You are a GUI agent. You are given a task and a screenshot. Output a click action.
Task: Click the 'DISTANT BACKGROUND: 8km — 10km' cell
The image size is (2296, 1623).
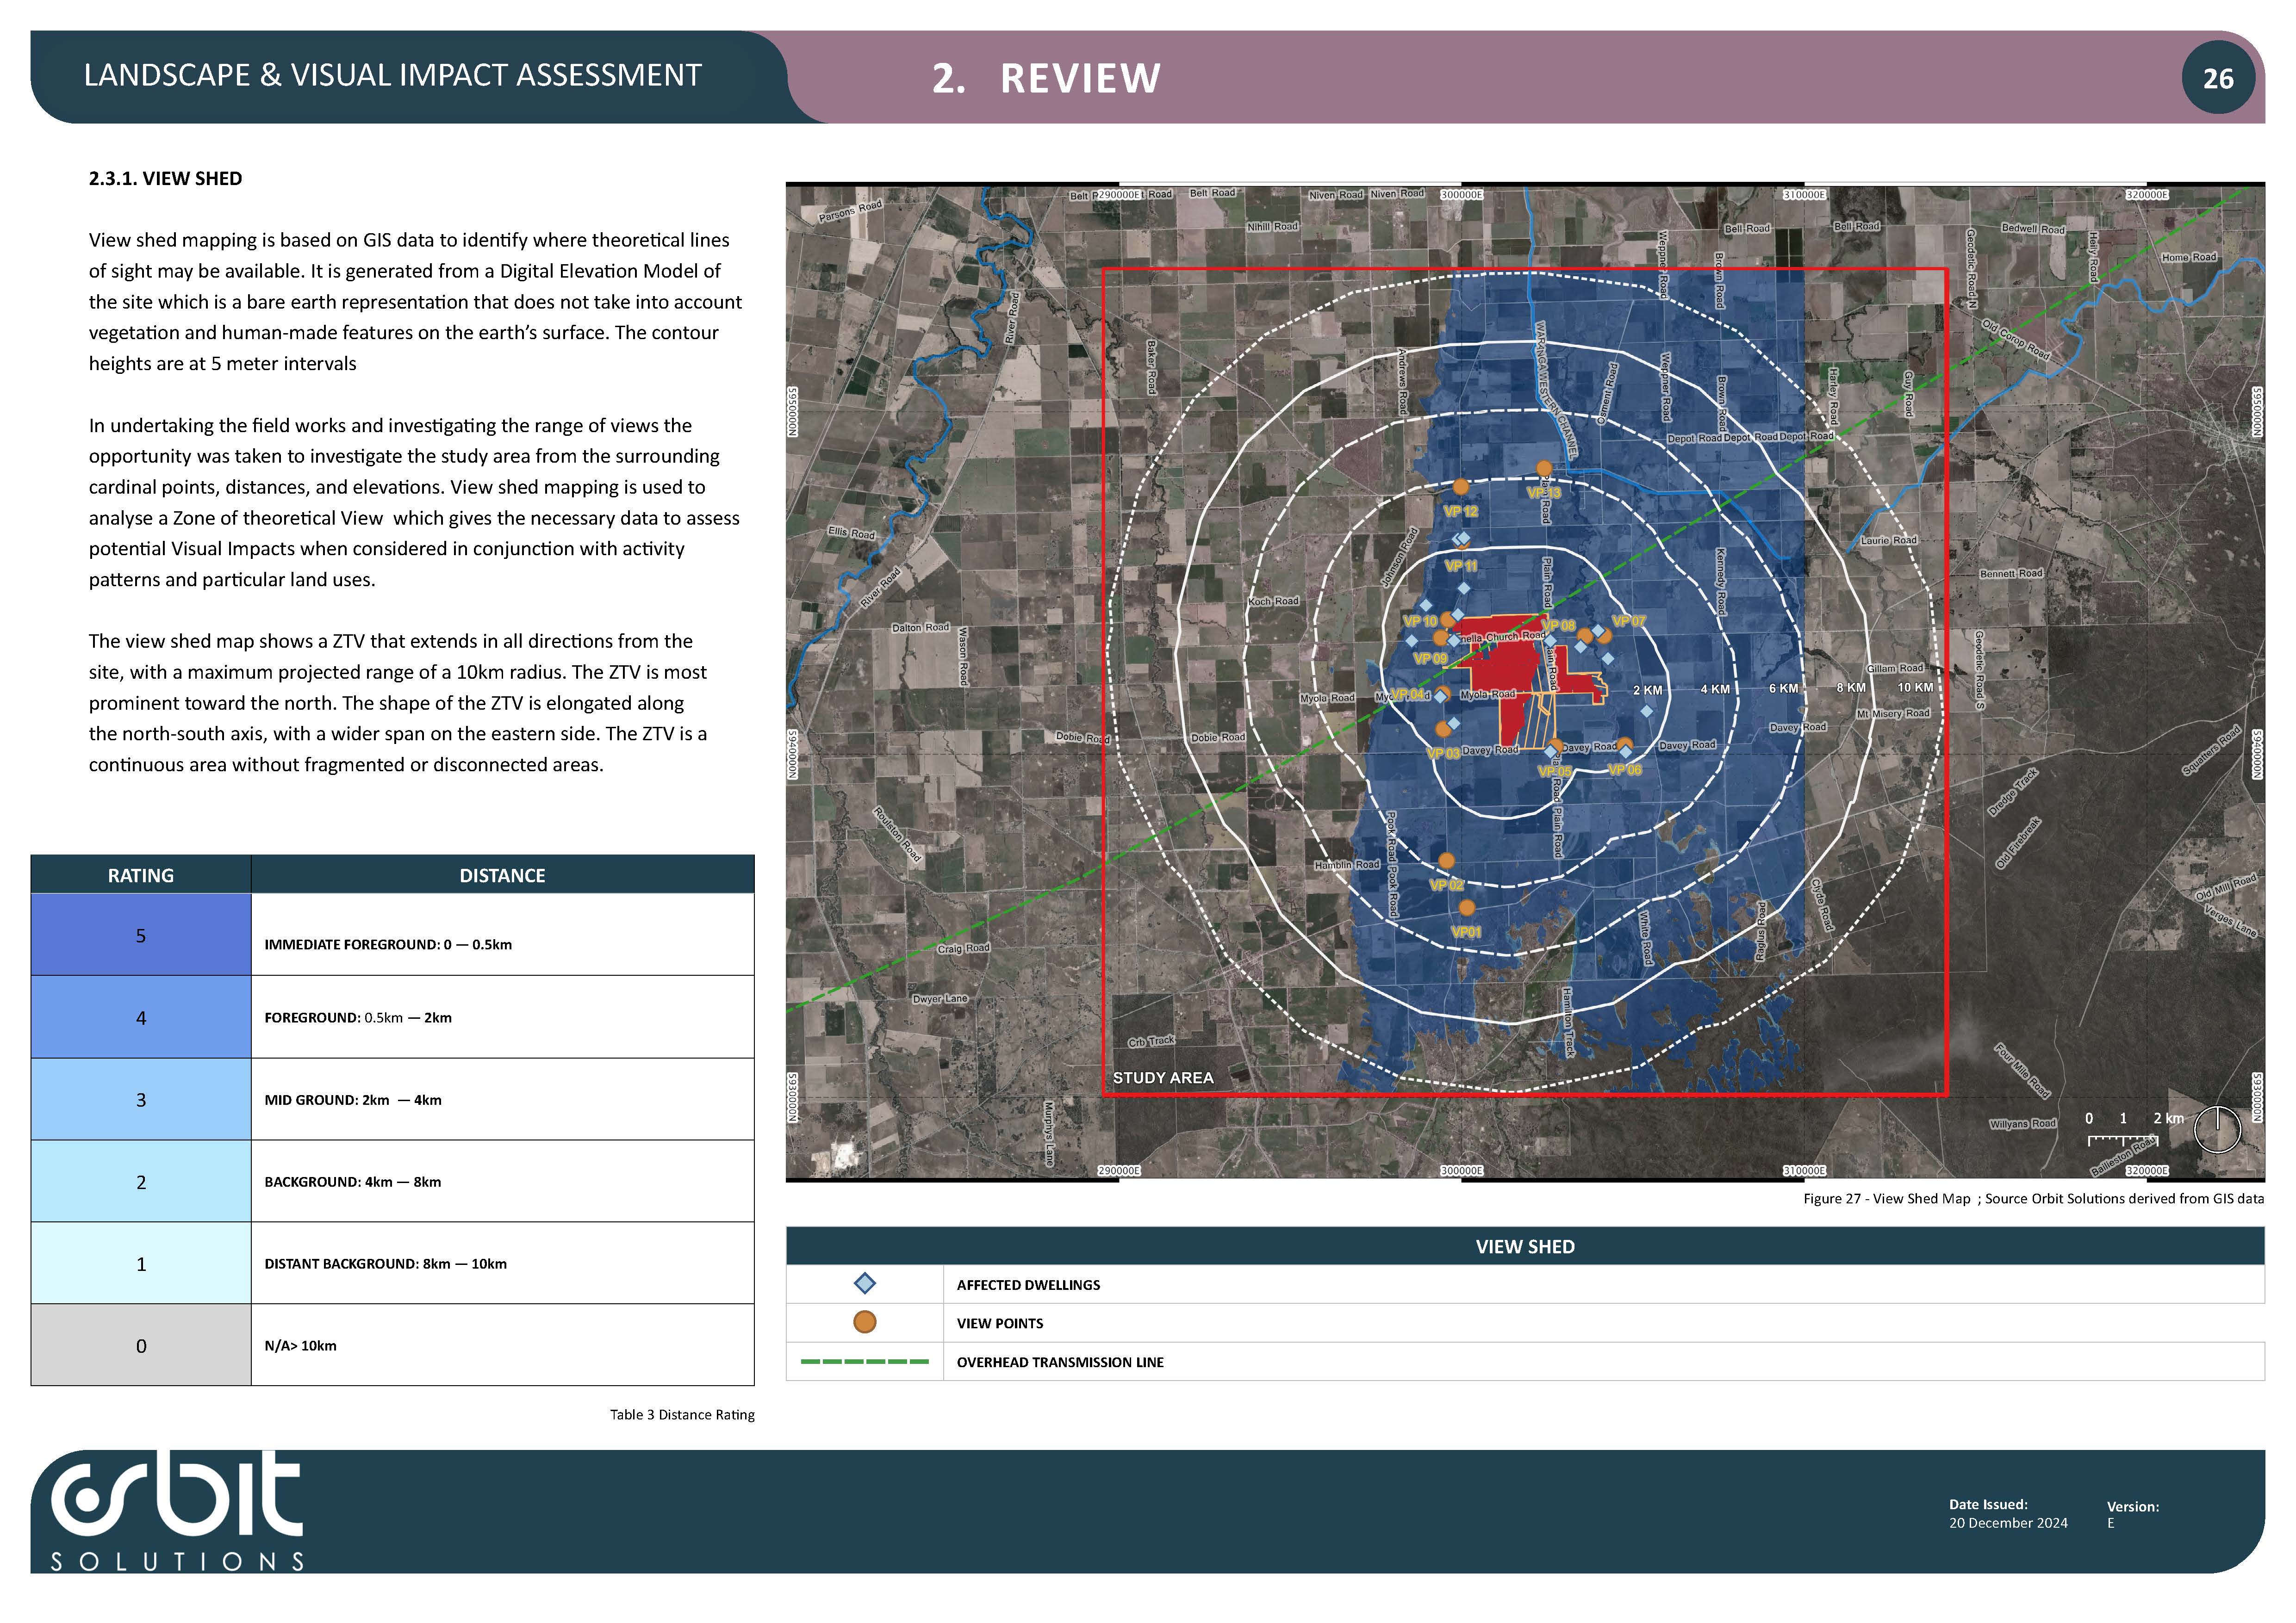coord(502,1263)
